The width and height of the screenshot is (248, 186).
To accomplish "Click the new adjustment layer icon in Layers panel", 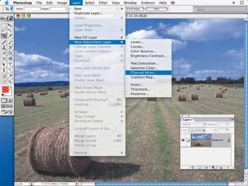I will click(x=213, y=167).
